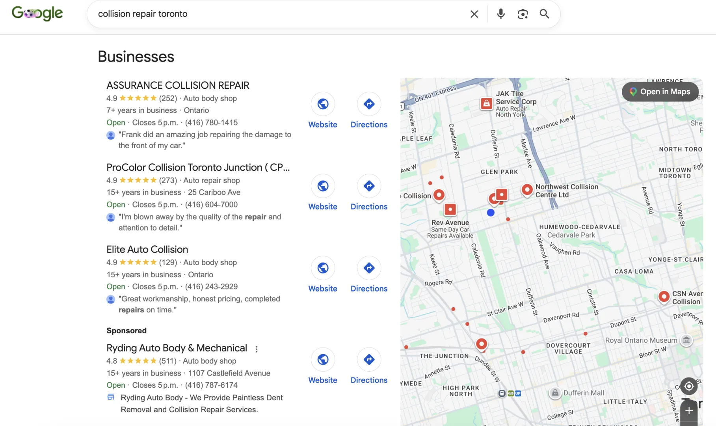Screen dimensions: 716x426
Task: Select the CSN Avenue Collision map pin
Action: [664, 296]
